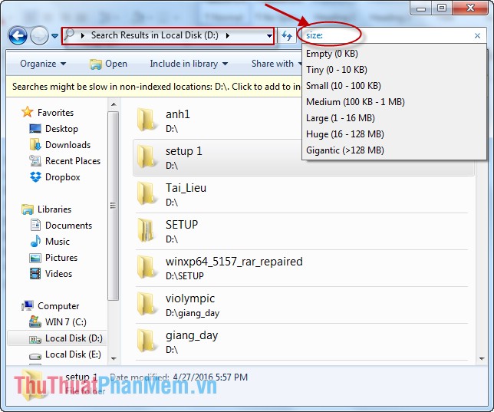The width and height of the screenshot is (494, 412).
Task: Open Include in library dropdown
Action: coord(189,64)
